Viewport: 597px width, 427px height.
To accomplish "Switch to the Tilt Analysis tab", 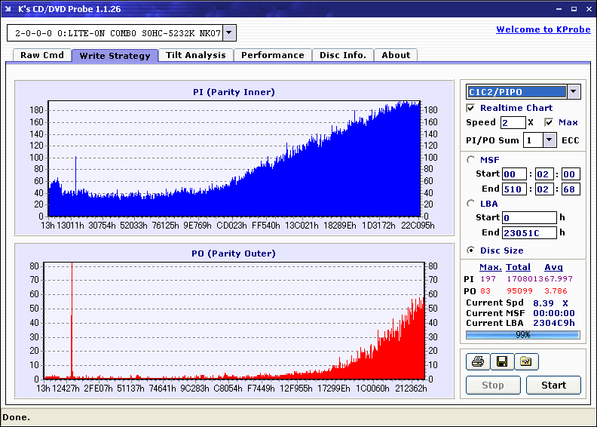I will [x=196, y=55].
